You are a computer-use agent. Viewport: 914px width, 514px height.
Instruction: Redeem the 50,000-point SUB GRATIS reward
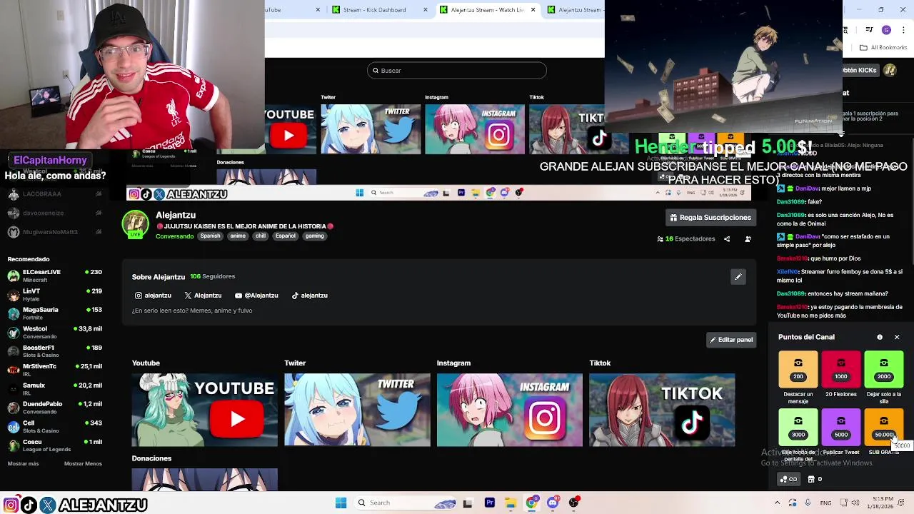tap(883, 427)
